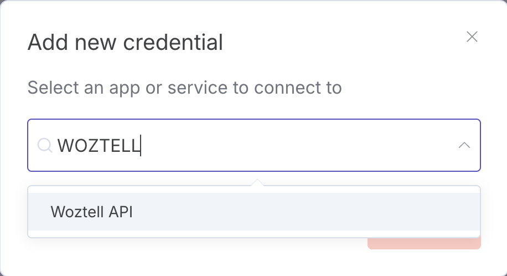Click the small pointer above the results list
The width and height of the screenshot is (507, 276).
point(256,182)
